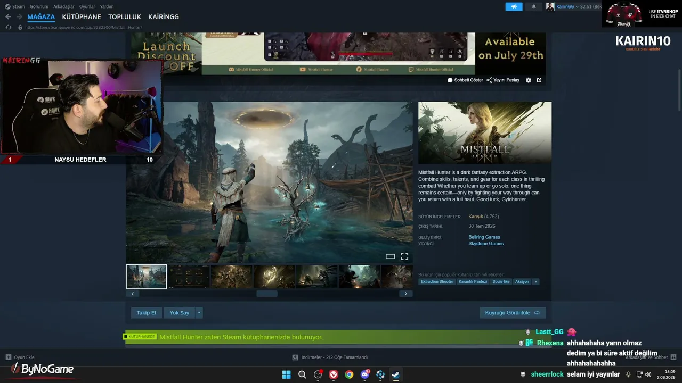Open the downloads icon in the bottom bar
The height and width of the screenshot is (383, 682).
(295, 357)
